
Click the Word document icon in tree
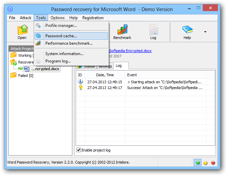pos(27,69)
